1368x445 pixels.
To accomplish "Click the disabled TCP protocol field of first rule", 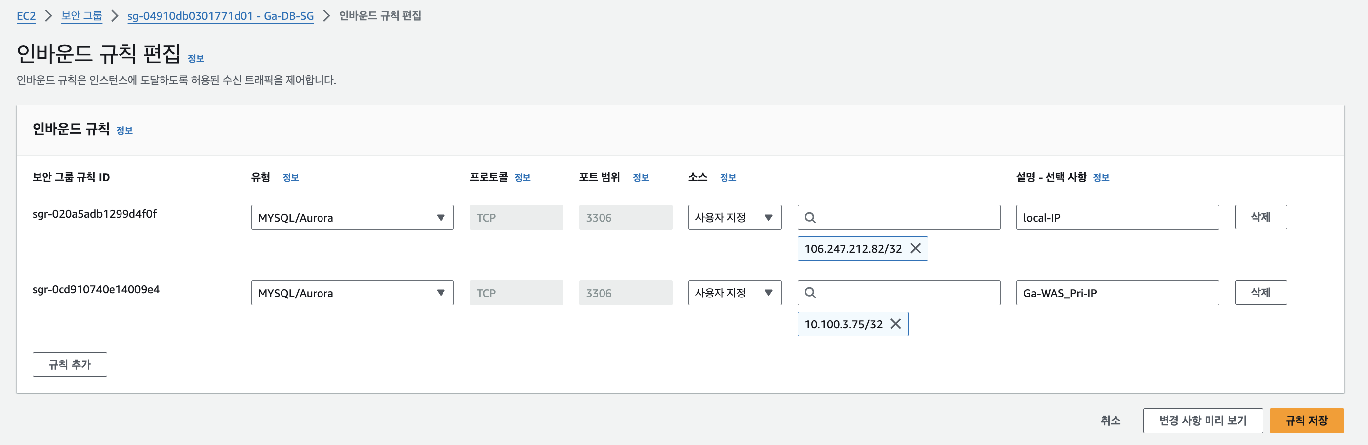I will (516, 218).
